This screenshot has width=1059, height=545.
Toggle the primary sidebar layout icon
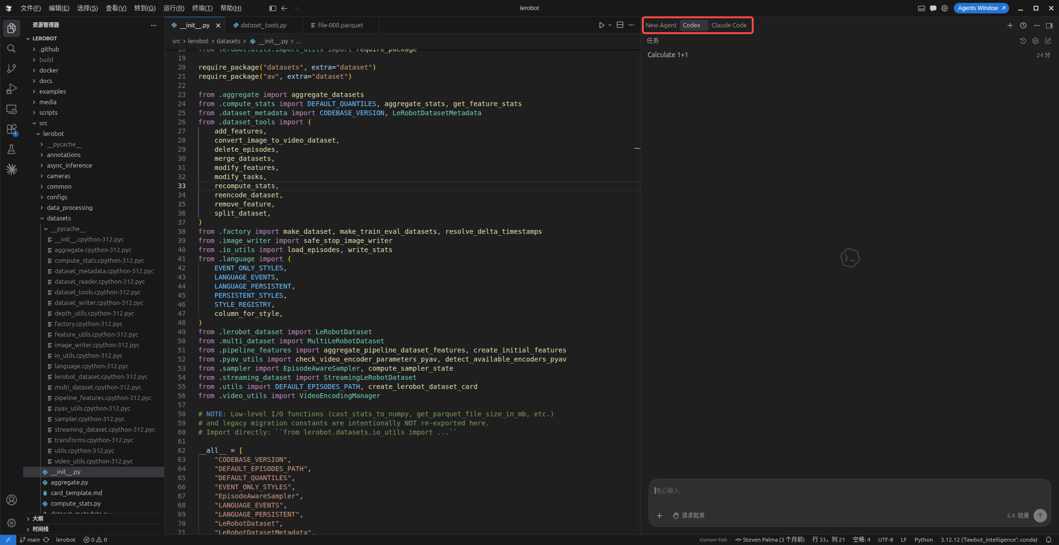coord(273,8)
